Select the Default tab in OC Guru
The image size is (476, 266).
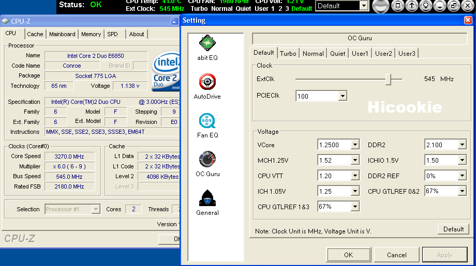pos(263,53)
